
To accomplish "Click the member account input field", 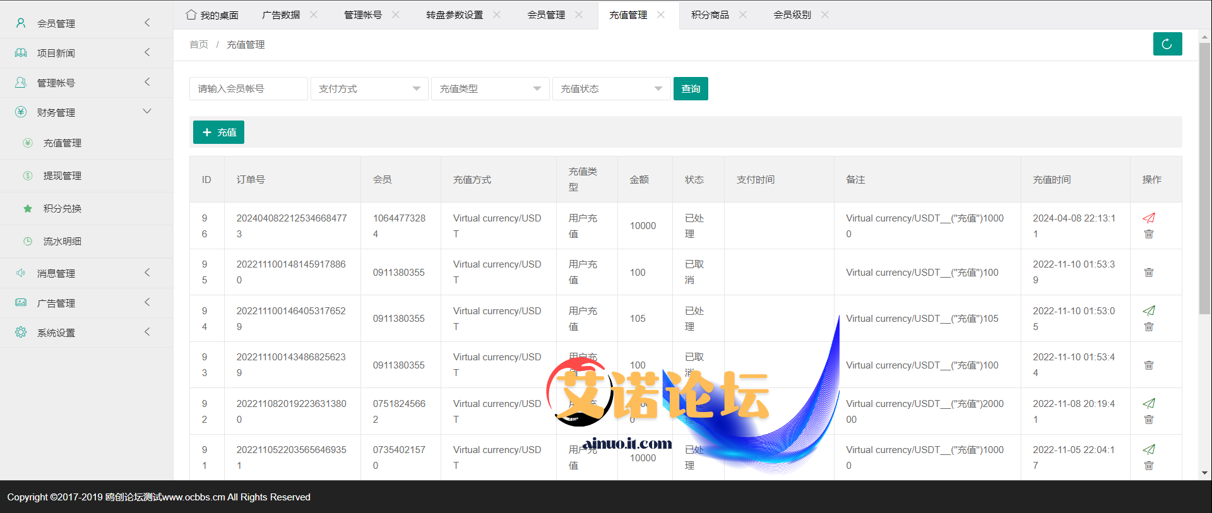I will click(x=248, y=89).
